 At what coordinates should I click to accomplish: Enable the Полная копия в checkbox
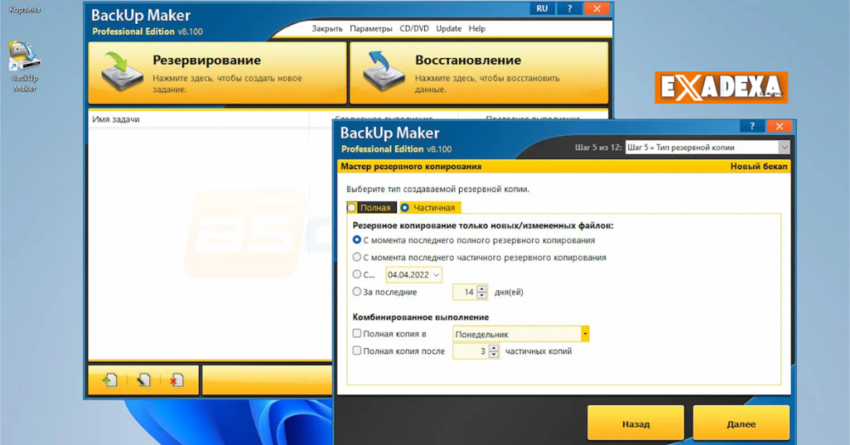coord(357,334)
